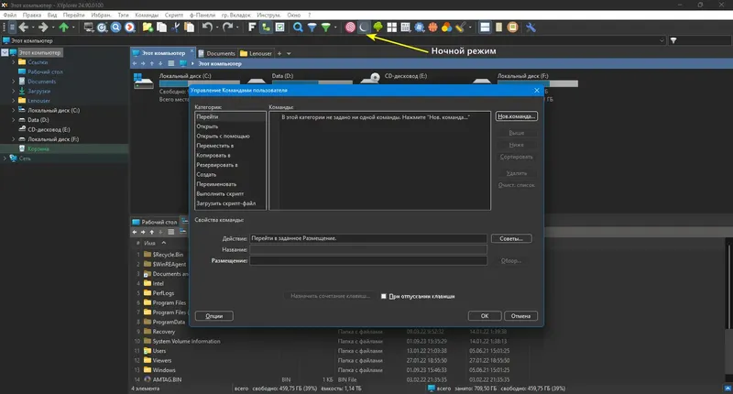Image resolution: width=733 pixels, height=394 pixels.
Task: Toggle the checkbox-style toolbar icon beside tree icon
Action: click(x=279, y=27)
